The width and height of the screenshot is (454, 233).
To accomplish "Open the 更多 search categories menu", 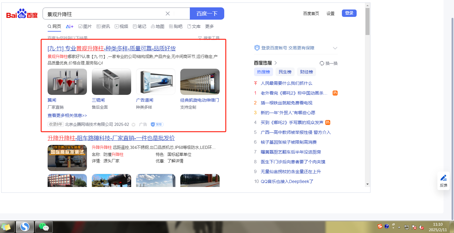I will [x=209, y=26].
